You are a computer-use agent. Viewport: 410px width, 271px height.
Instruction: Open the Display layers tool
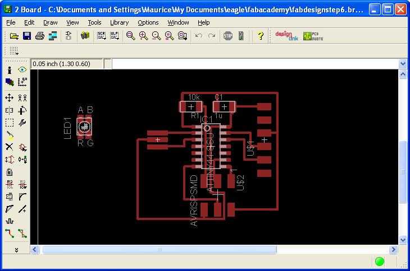10,82
